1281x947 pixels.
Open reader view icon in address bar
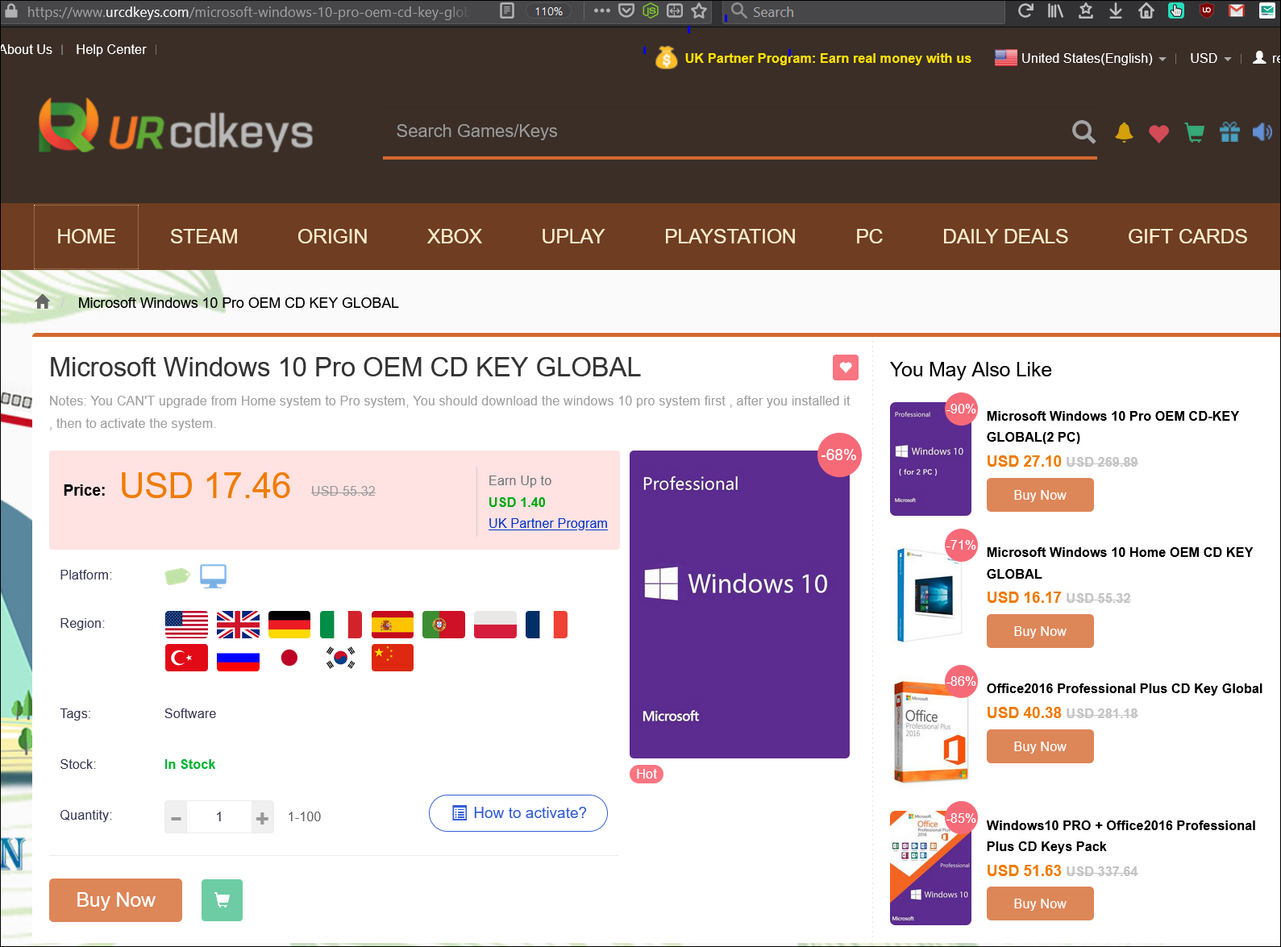coord(507,11)
